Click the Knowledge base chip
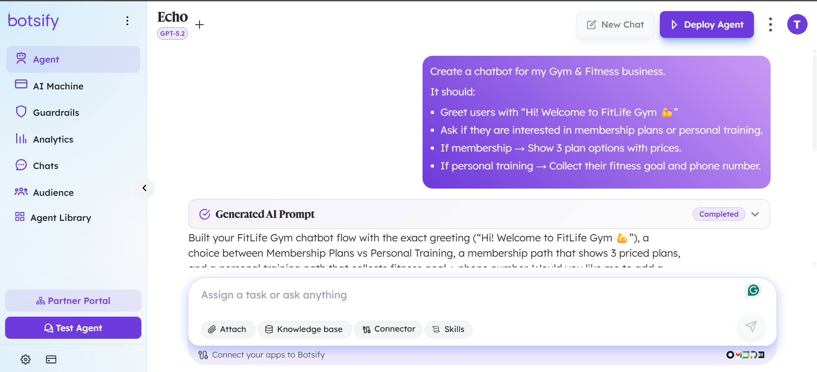Image resolution: width=817 pixels, height=372 pixels. pyautogui.click(x=305, y=329)
